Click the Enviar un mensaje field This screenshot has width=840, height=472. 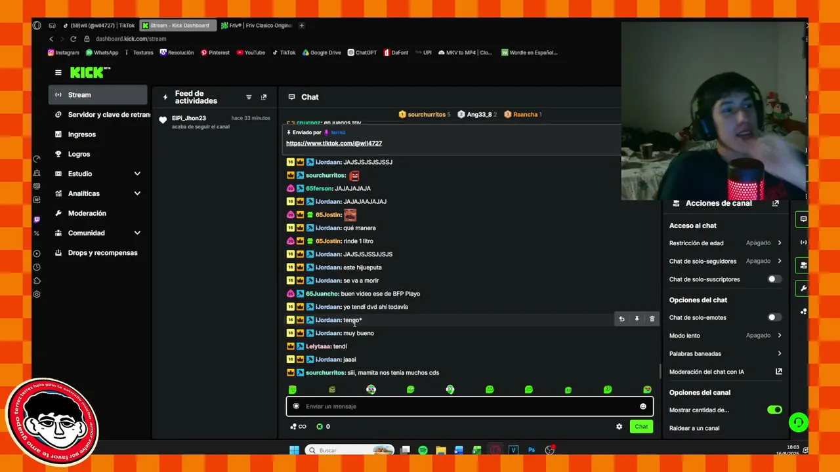(470, 406)
